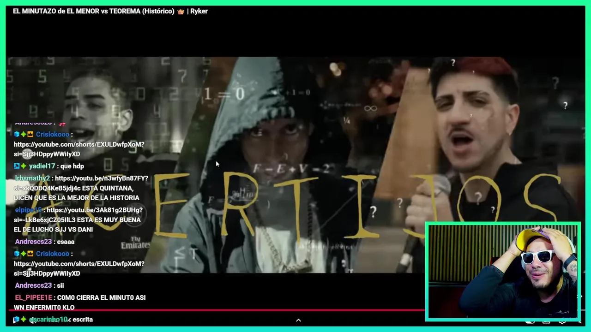The image size is (591, 332).
Task: Click yellow badge beside lower Crislokooo username
Action: (x=30, y=254)
